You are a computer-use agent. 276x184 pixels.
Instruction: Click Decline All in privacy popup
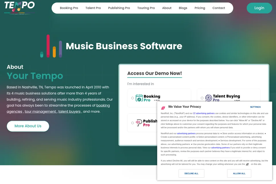(x=191, y=173)
